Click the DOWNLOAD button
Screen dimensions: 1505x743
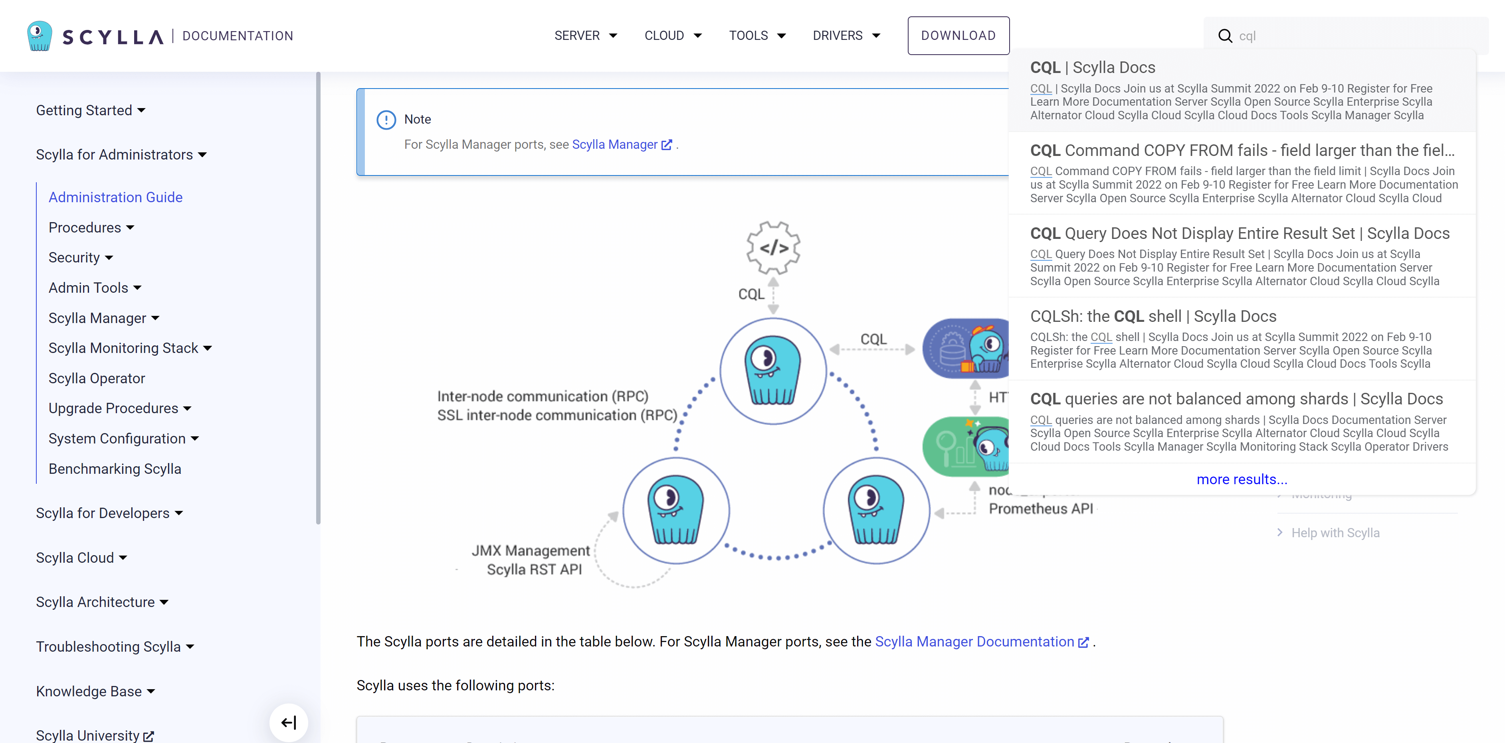tap(958, 35)
